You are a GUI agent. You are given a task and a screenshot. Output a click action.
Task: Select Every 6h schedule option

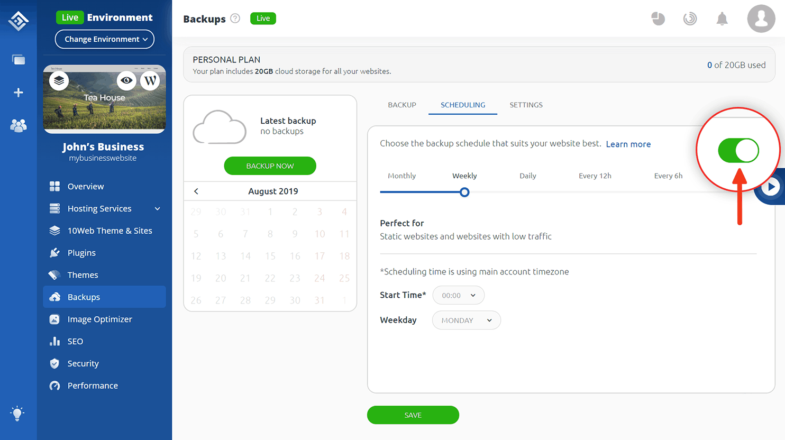pyautogui.click(x=668, y=176)
